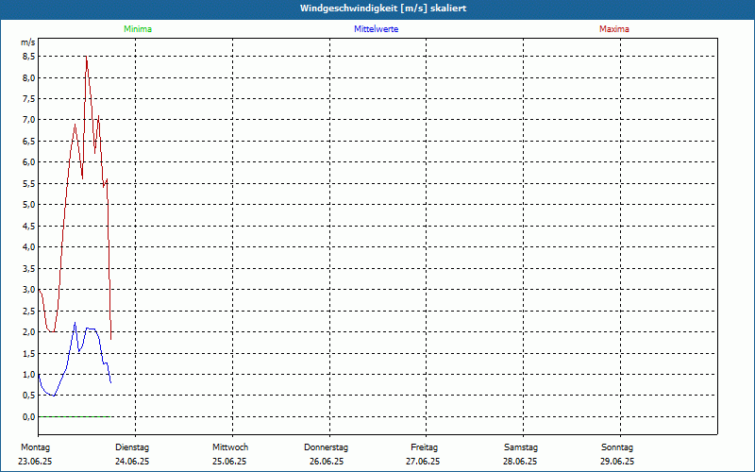Click the 'Samstag' day label
This screenshot has height=472, width=755.
[x=521, y=447]
